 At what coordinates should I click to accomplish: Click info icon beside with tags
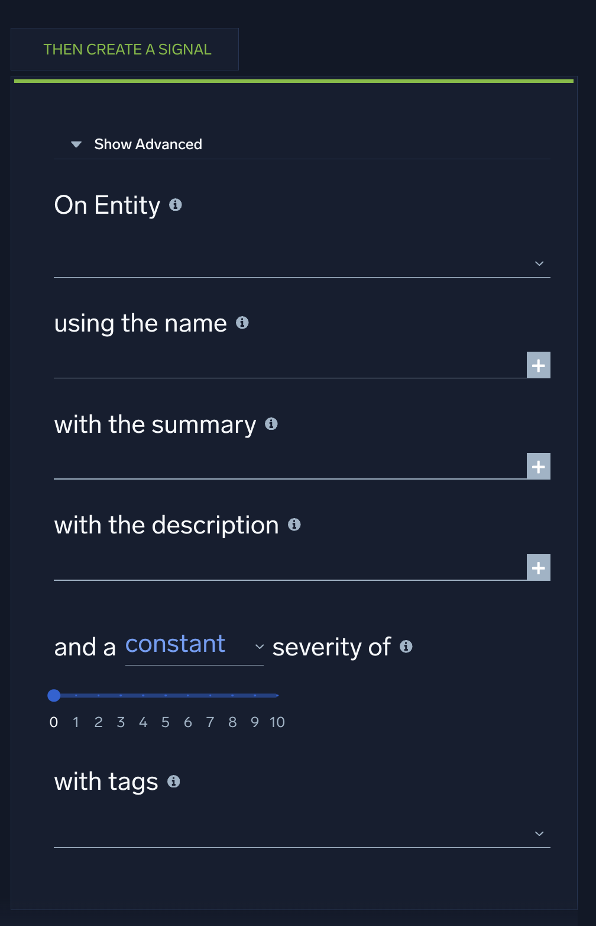(173, 782)
